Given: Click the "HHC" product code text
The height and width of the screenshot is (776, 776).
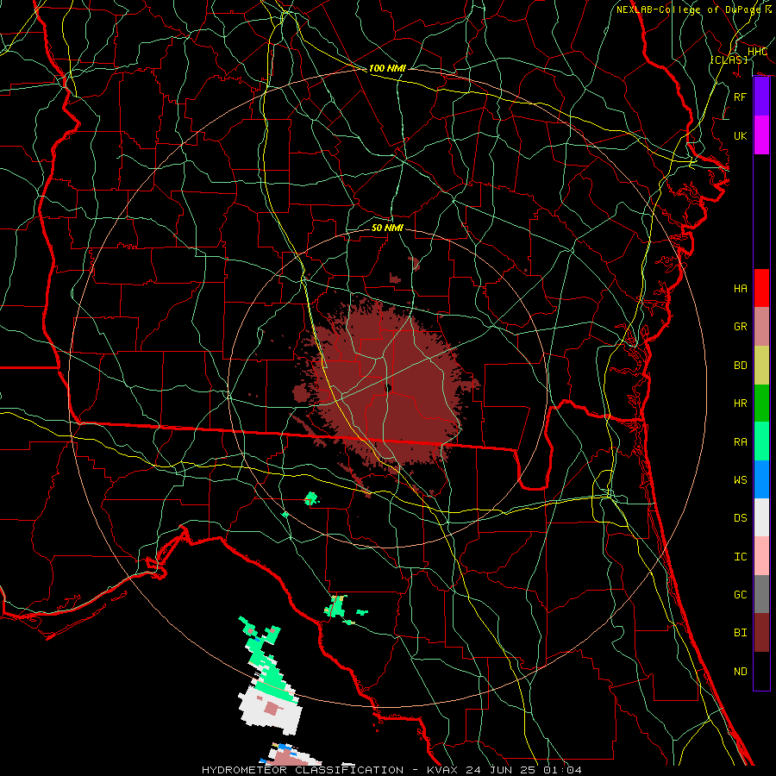Looking at the screenshot, I should pos(757,52).
